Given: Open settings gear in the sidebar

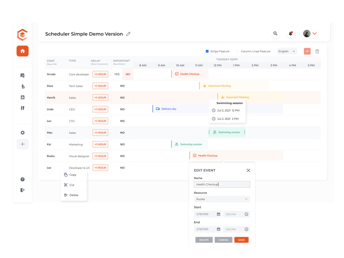Looking at the screenshot, I should [x=22, y=132].
